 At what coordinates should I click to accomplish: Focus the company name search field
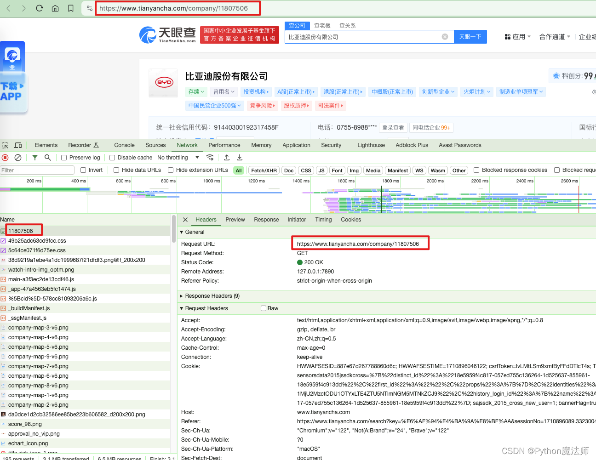(363, 37)
